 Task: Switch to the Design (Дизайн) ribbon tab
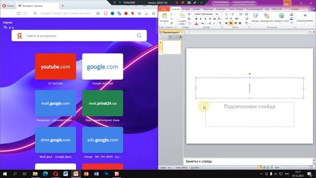[x=197, y=9]
